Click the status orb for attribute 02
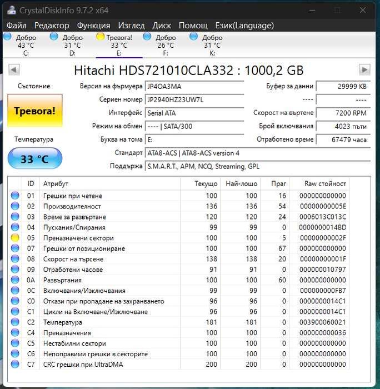380x389 pixels. tap(15, 206)
